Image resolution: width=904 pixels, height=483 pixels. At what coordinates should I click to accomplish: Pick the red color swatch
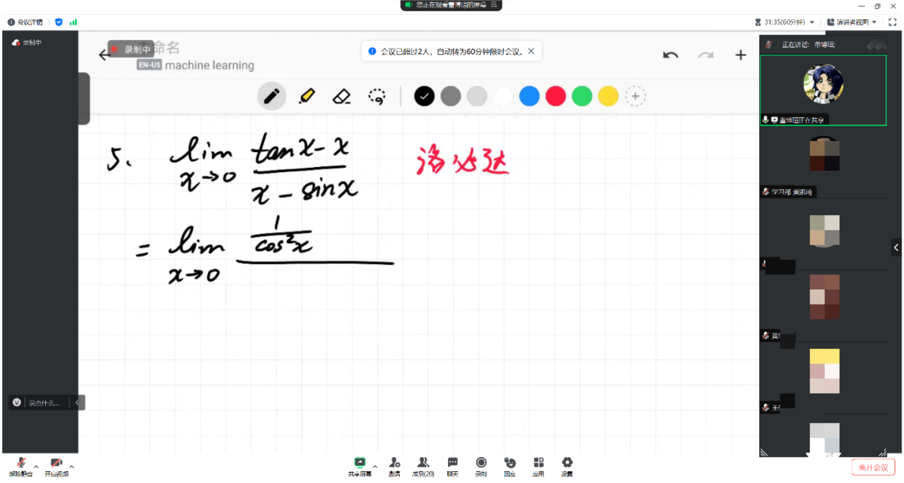(x=555, y=96)
